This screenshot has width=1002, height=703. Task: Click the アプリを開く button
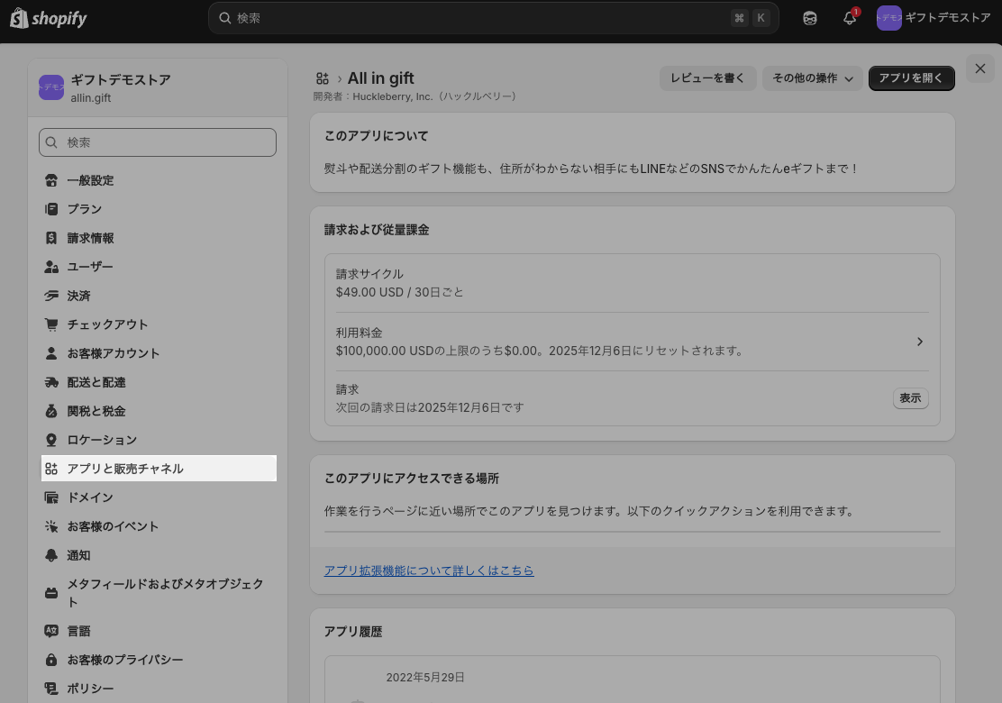pyautogui.click(x=911, y=78)
